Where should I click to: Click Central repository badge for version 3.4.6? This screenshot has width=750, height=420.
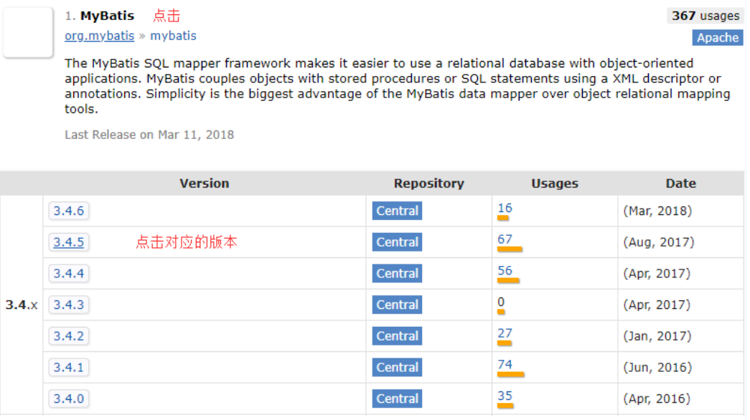point(397,211)
